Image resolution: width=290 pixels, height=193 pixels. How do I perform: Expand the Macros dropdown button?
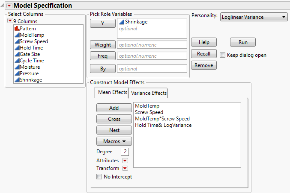(x=114, y=141)
